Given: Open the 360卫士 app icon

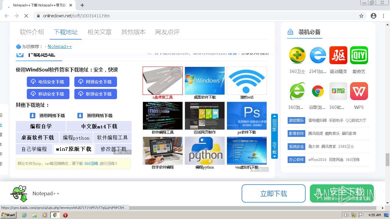Looking at the screenshot, I should pyautogui.click(x=297, y=55).
